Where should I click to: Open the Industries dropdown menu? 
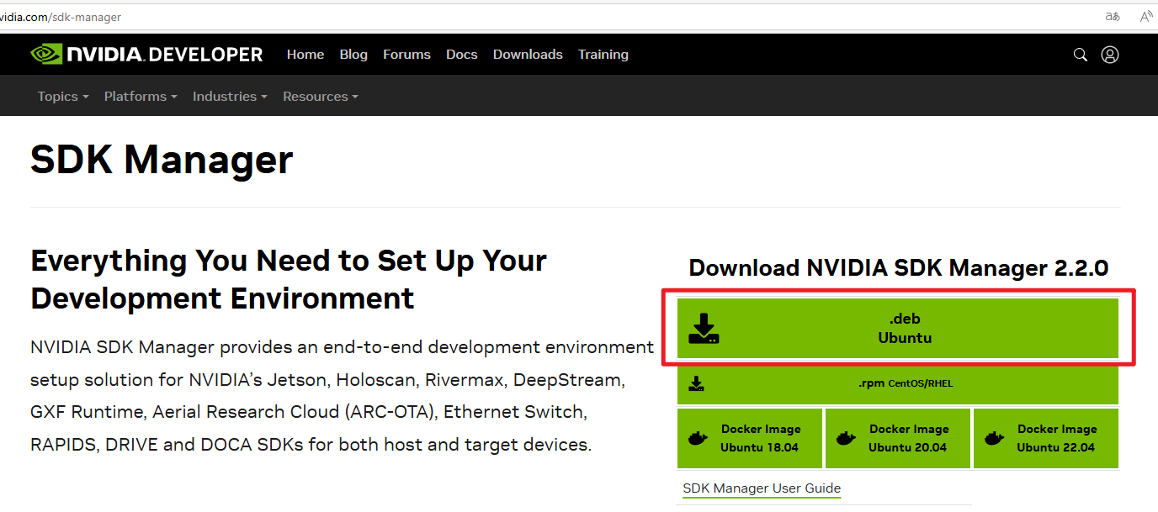(x=230, y=97)
